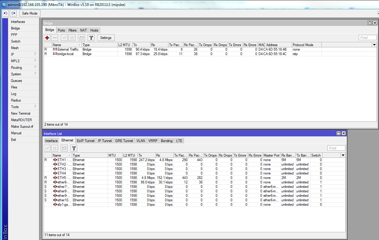Select the bridge-local row
379x240 pixels.
[210, 54]
